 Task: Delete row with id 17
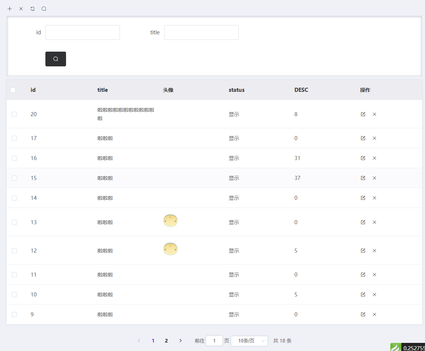pos(374,138)
